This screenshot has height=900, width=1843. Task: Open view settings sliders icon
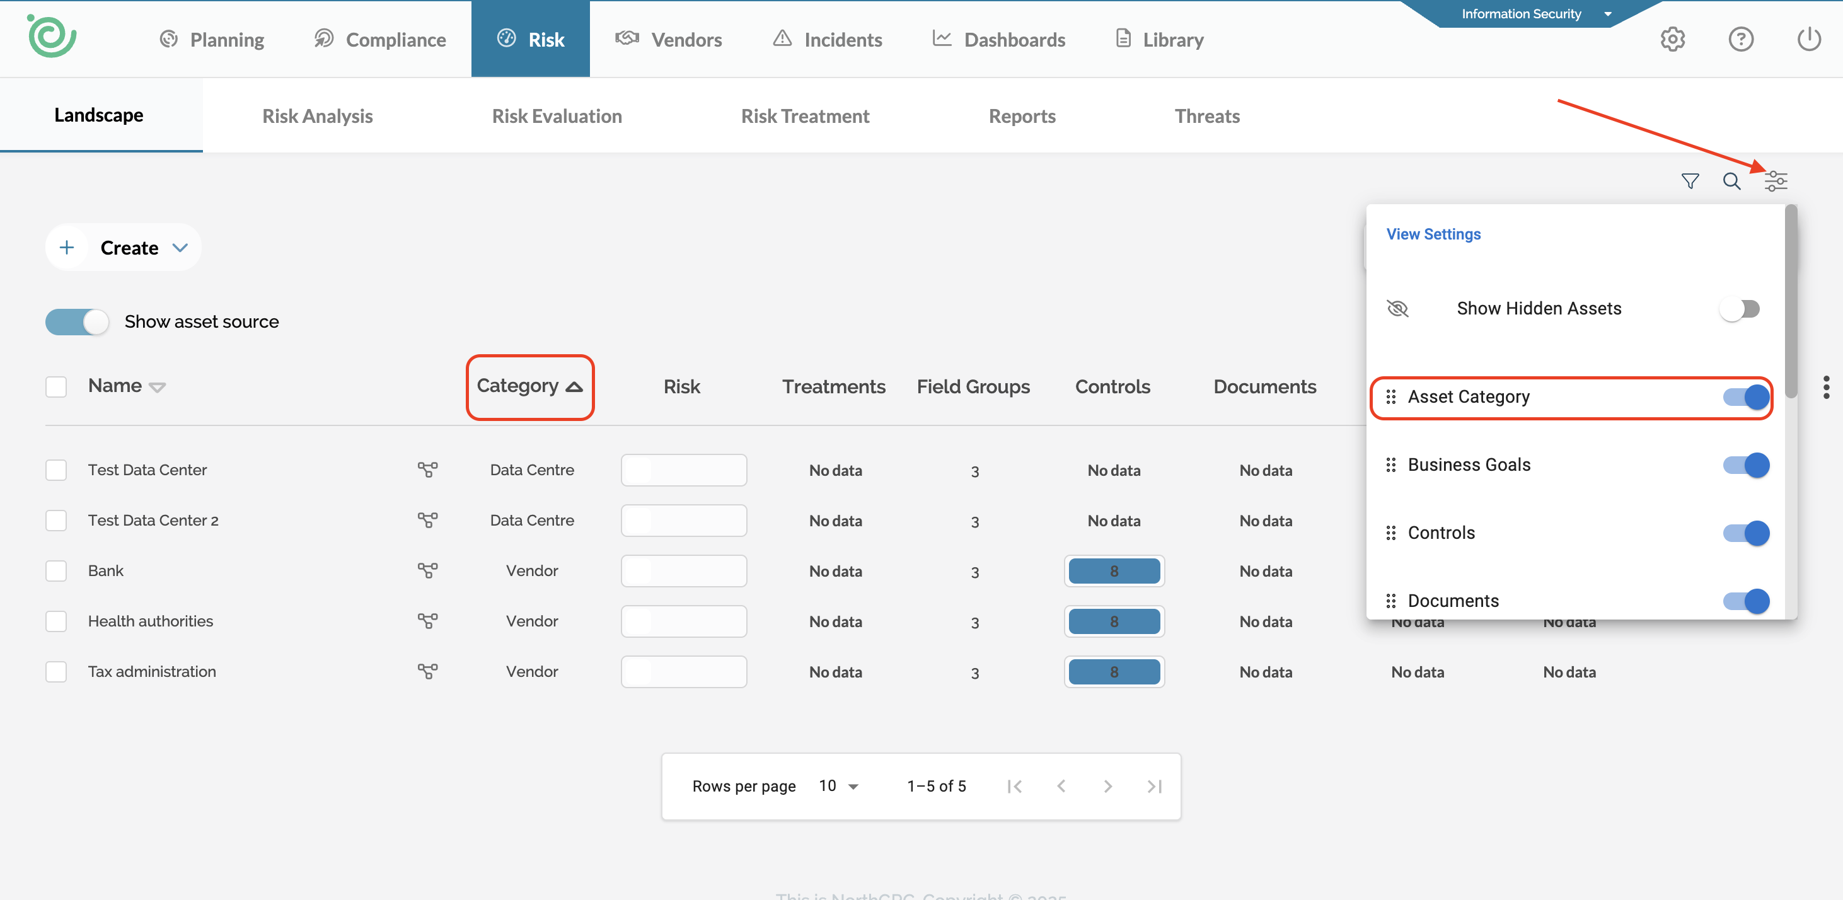1775,181
